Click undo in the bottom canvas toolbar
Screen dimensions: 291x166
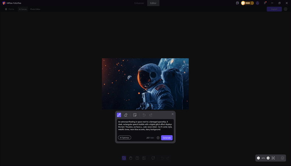click(x=162, y=158)
